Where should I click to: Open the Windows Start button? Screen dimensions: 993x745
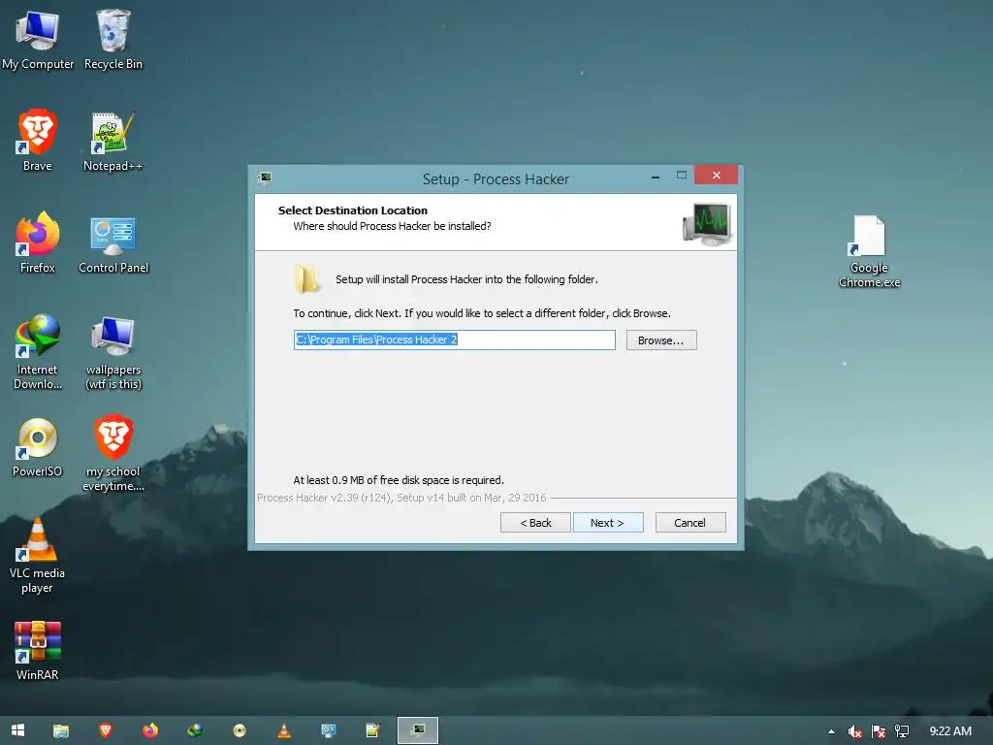click(x=17, y=730)
